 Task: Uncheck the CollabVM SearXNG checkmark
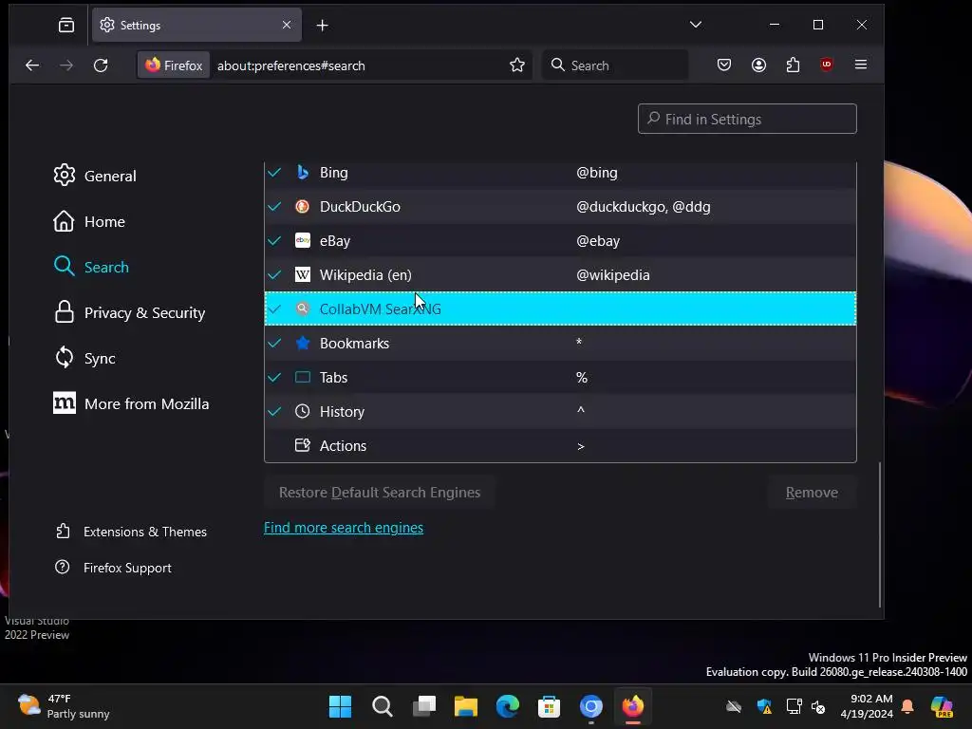pos(274,308)
